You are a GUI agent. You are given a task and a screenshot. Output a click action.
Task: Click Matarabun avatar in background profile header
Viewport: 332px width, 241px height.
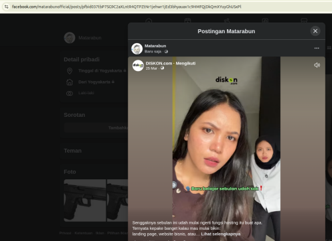click(70, 38)
